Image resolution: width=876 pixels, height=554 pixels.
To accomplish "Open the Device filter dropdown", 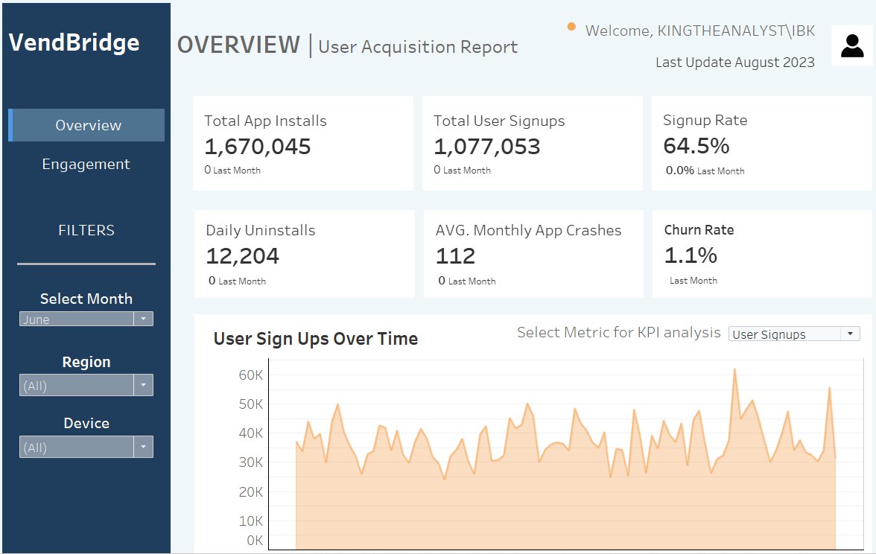I will 143,446.
